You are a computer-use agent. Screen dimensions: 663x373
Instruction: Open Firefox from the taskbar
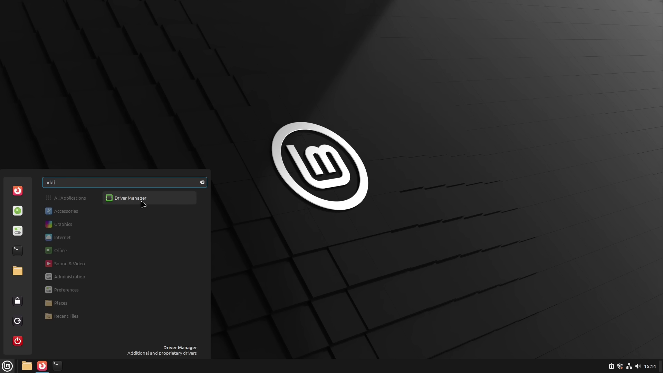pos(42,366)
